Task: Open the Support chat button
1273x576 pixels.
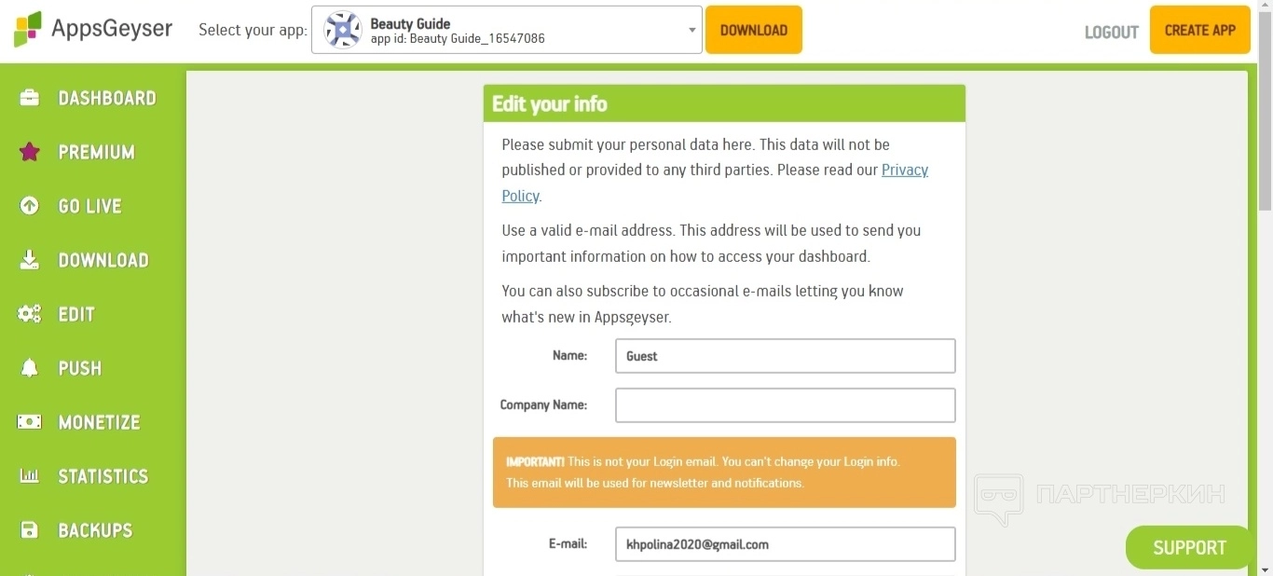Action: click(1189, 548)
